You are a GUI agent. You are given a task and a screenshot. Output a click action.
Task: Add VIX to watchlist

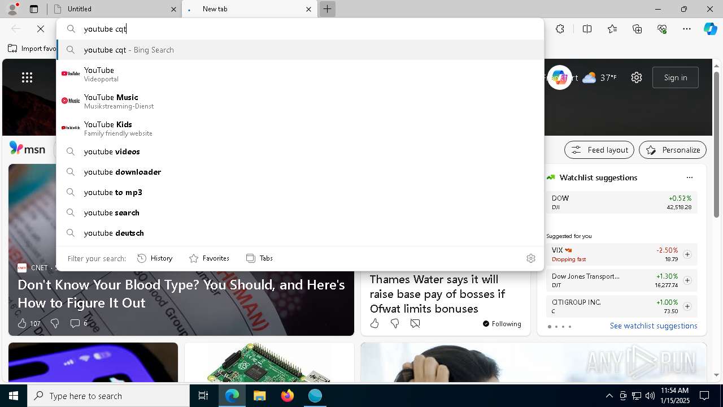(687, 254)
